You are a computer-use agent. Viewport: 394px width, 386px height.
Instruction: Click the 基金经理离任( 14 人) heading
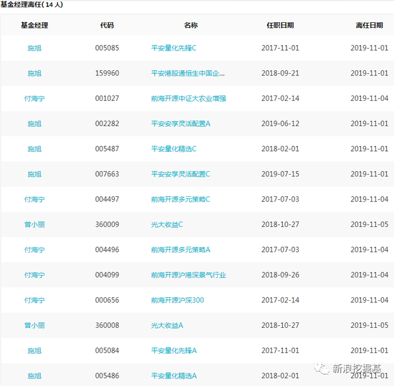[32, 4]
